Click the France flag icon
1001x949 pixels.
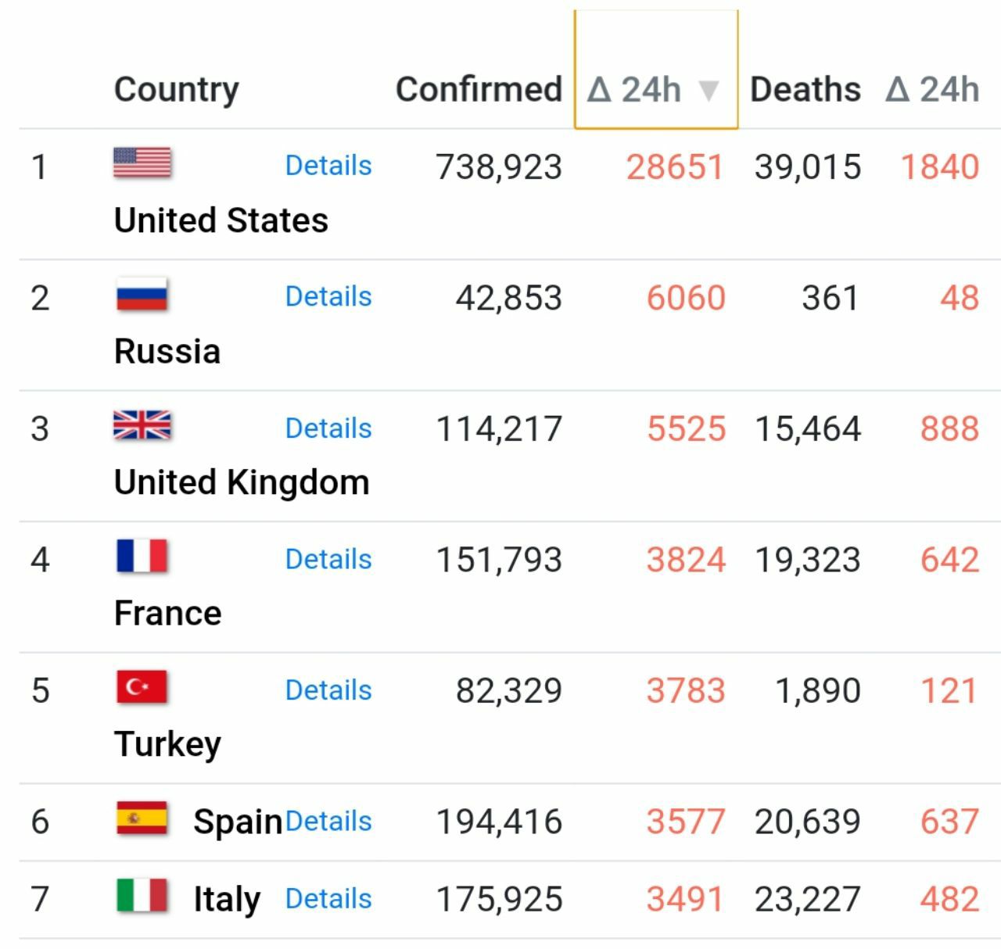pos(142,556)
